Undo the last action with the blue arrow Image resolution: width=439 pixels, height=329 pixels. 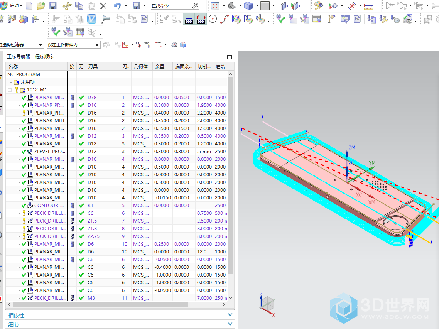(117, 6)
